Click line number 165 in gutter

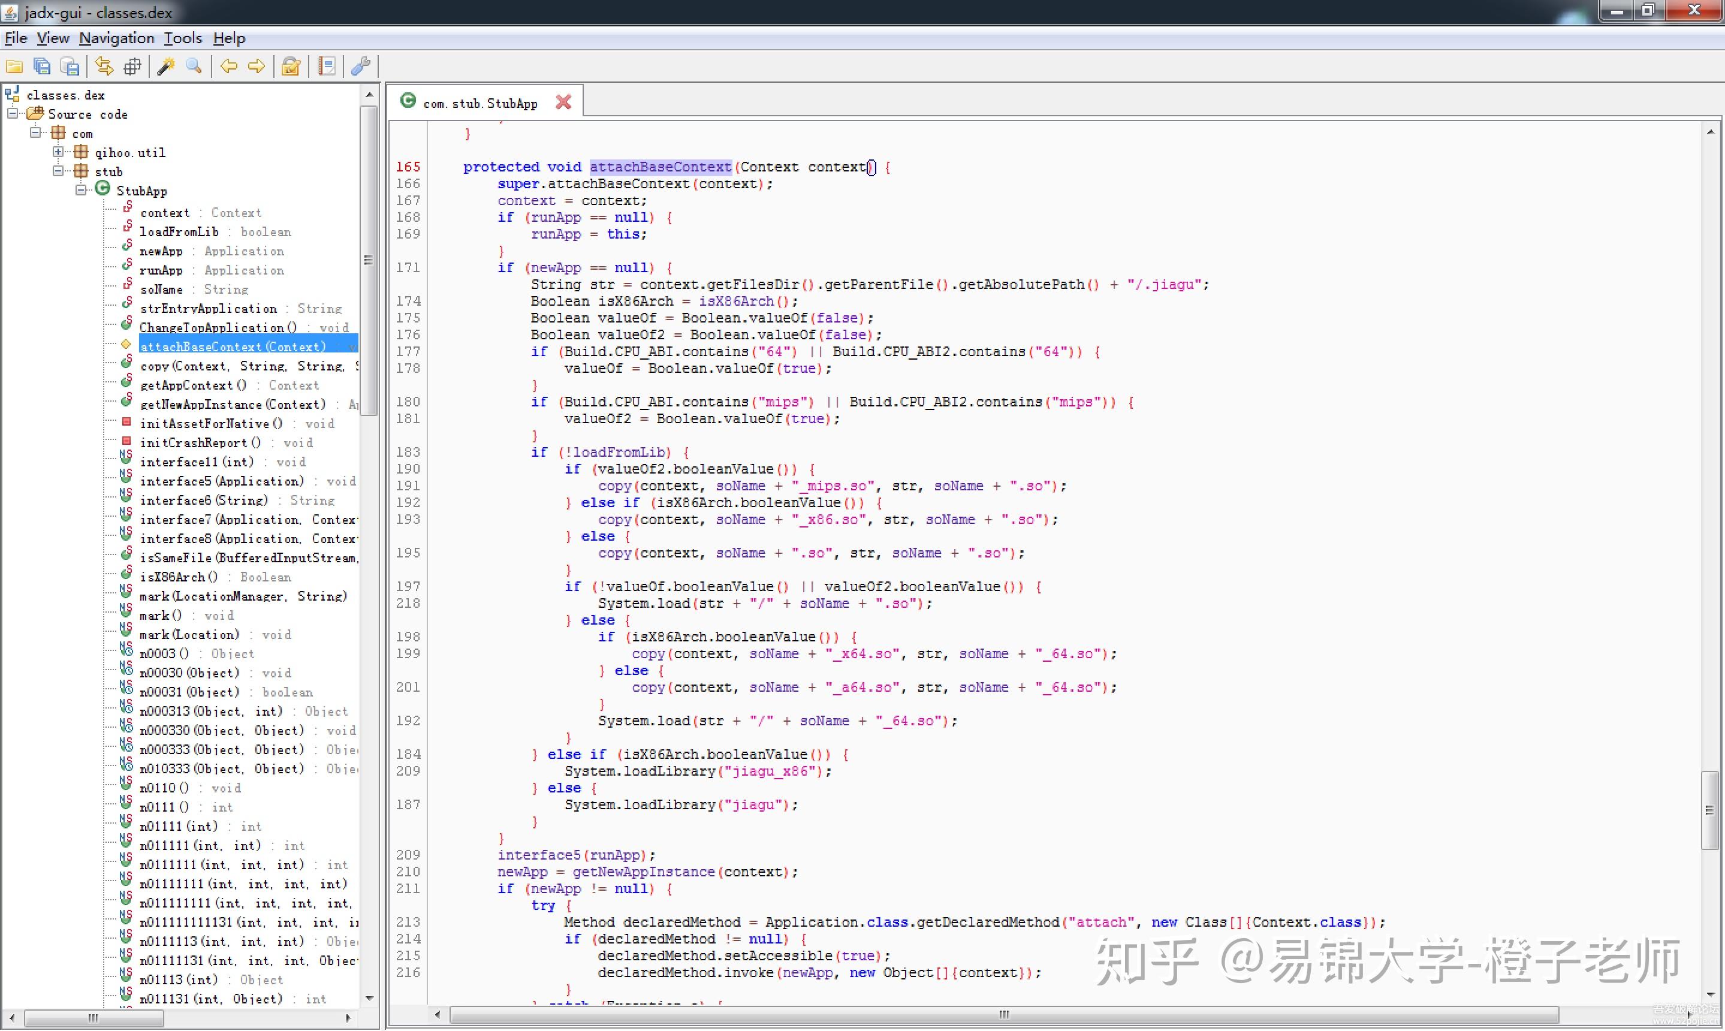coord(408,167)
